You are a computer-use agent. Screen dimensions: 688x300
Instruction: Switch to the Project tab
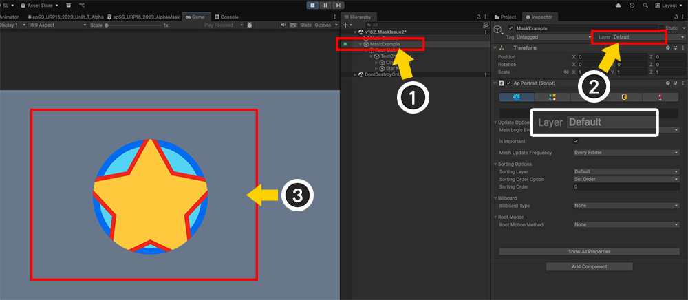[x=506, y=17]
